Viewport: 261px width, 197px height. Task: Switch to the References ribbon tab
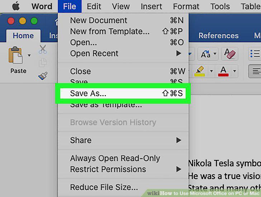pyautogui.click(x=218, y=36)
